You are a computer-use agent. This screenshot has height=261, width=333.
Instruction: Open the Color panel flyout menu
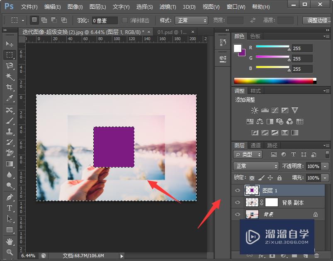(x=326, y=36)
